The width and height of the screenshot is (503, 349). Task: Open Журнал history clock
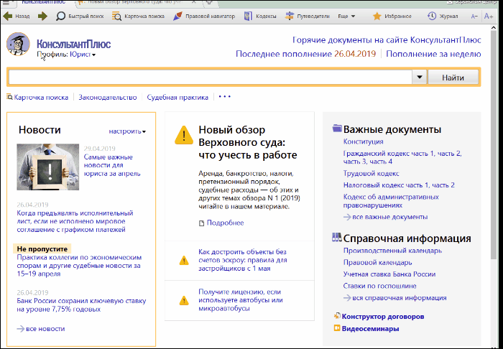click(443, 16)
